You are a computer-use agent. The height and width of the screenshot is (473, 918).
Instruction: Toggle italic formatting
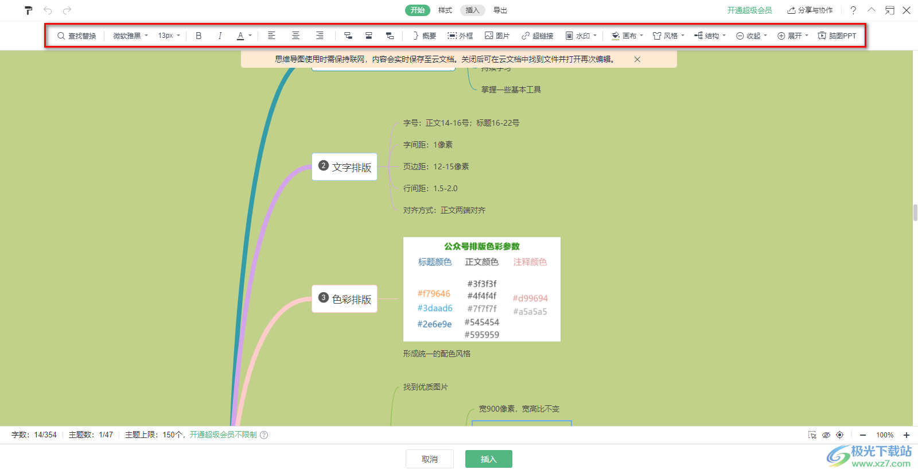coord(220,36)
